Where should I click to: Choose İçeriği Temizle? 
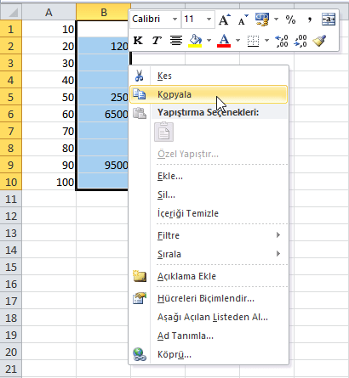(x=209, y=213)
